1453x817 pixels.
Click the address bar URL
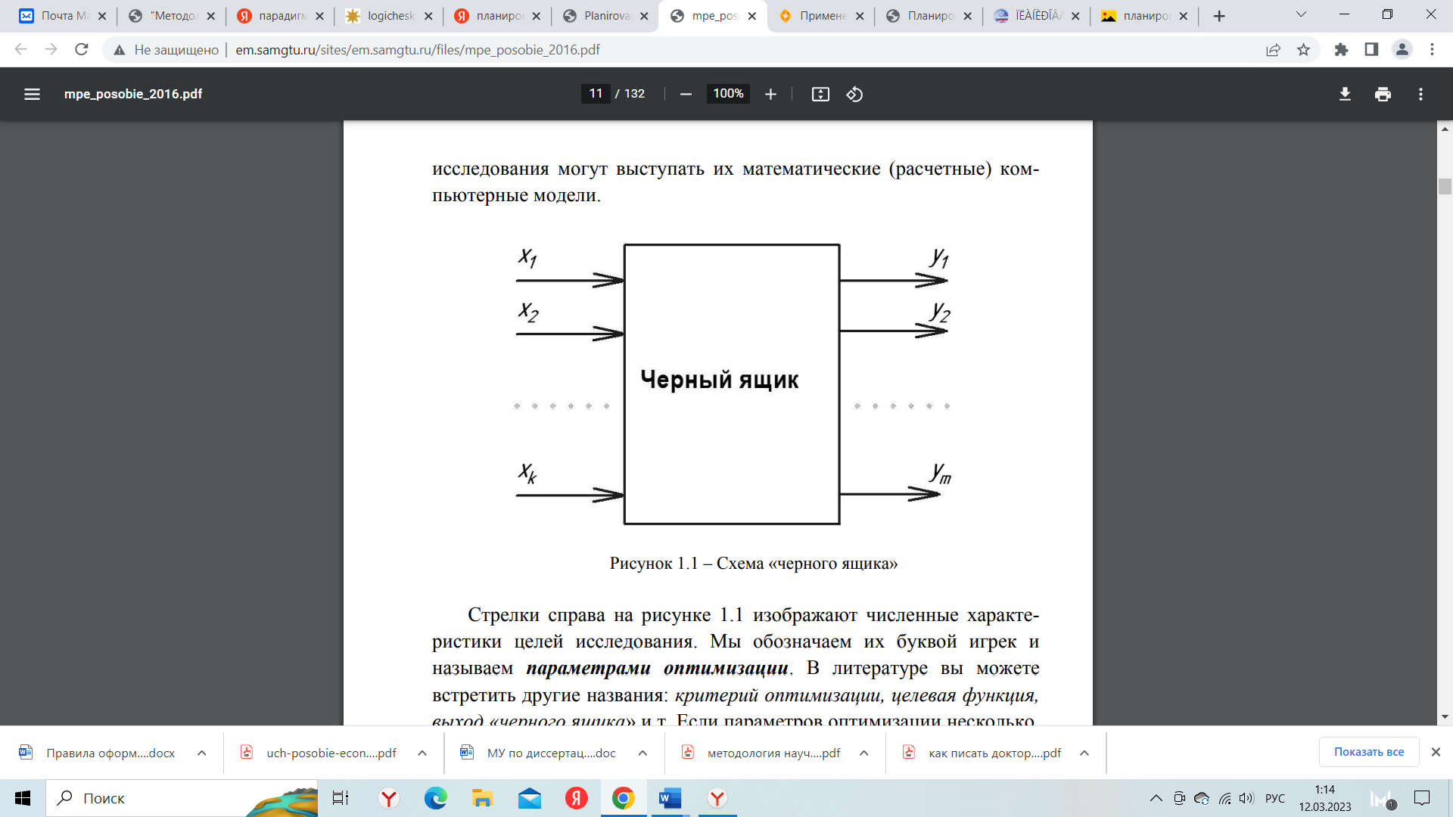417,49
